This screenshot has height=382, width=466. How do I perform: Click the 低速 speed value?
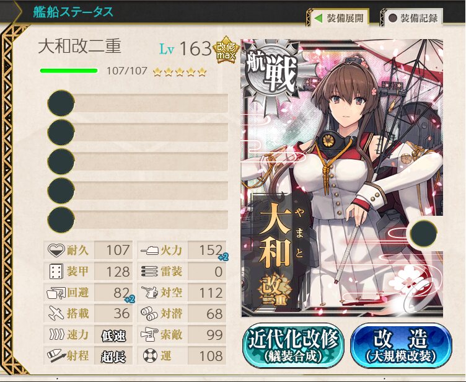click(x=113, y=335)
